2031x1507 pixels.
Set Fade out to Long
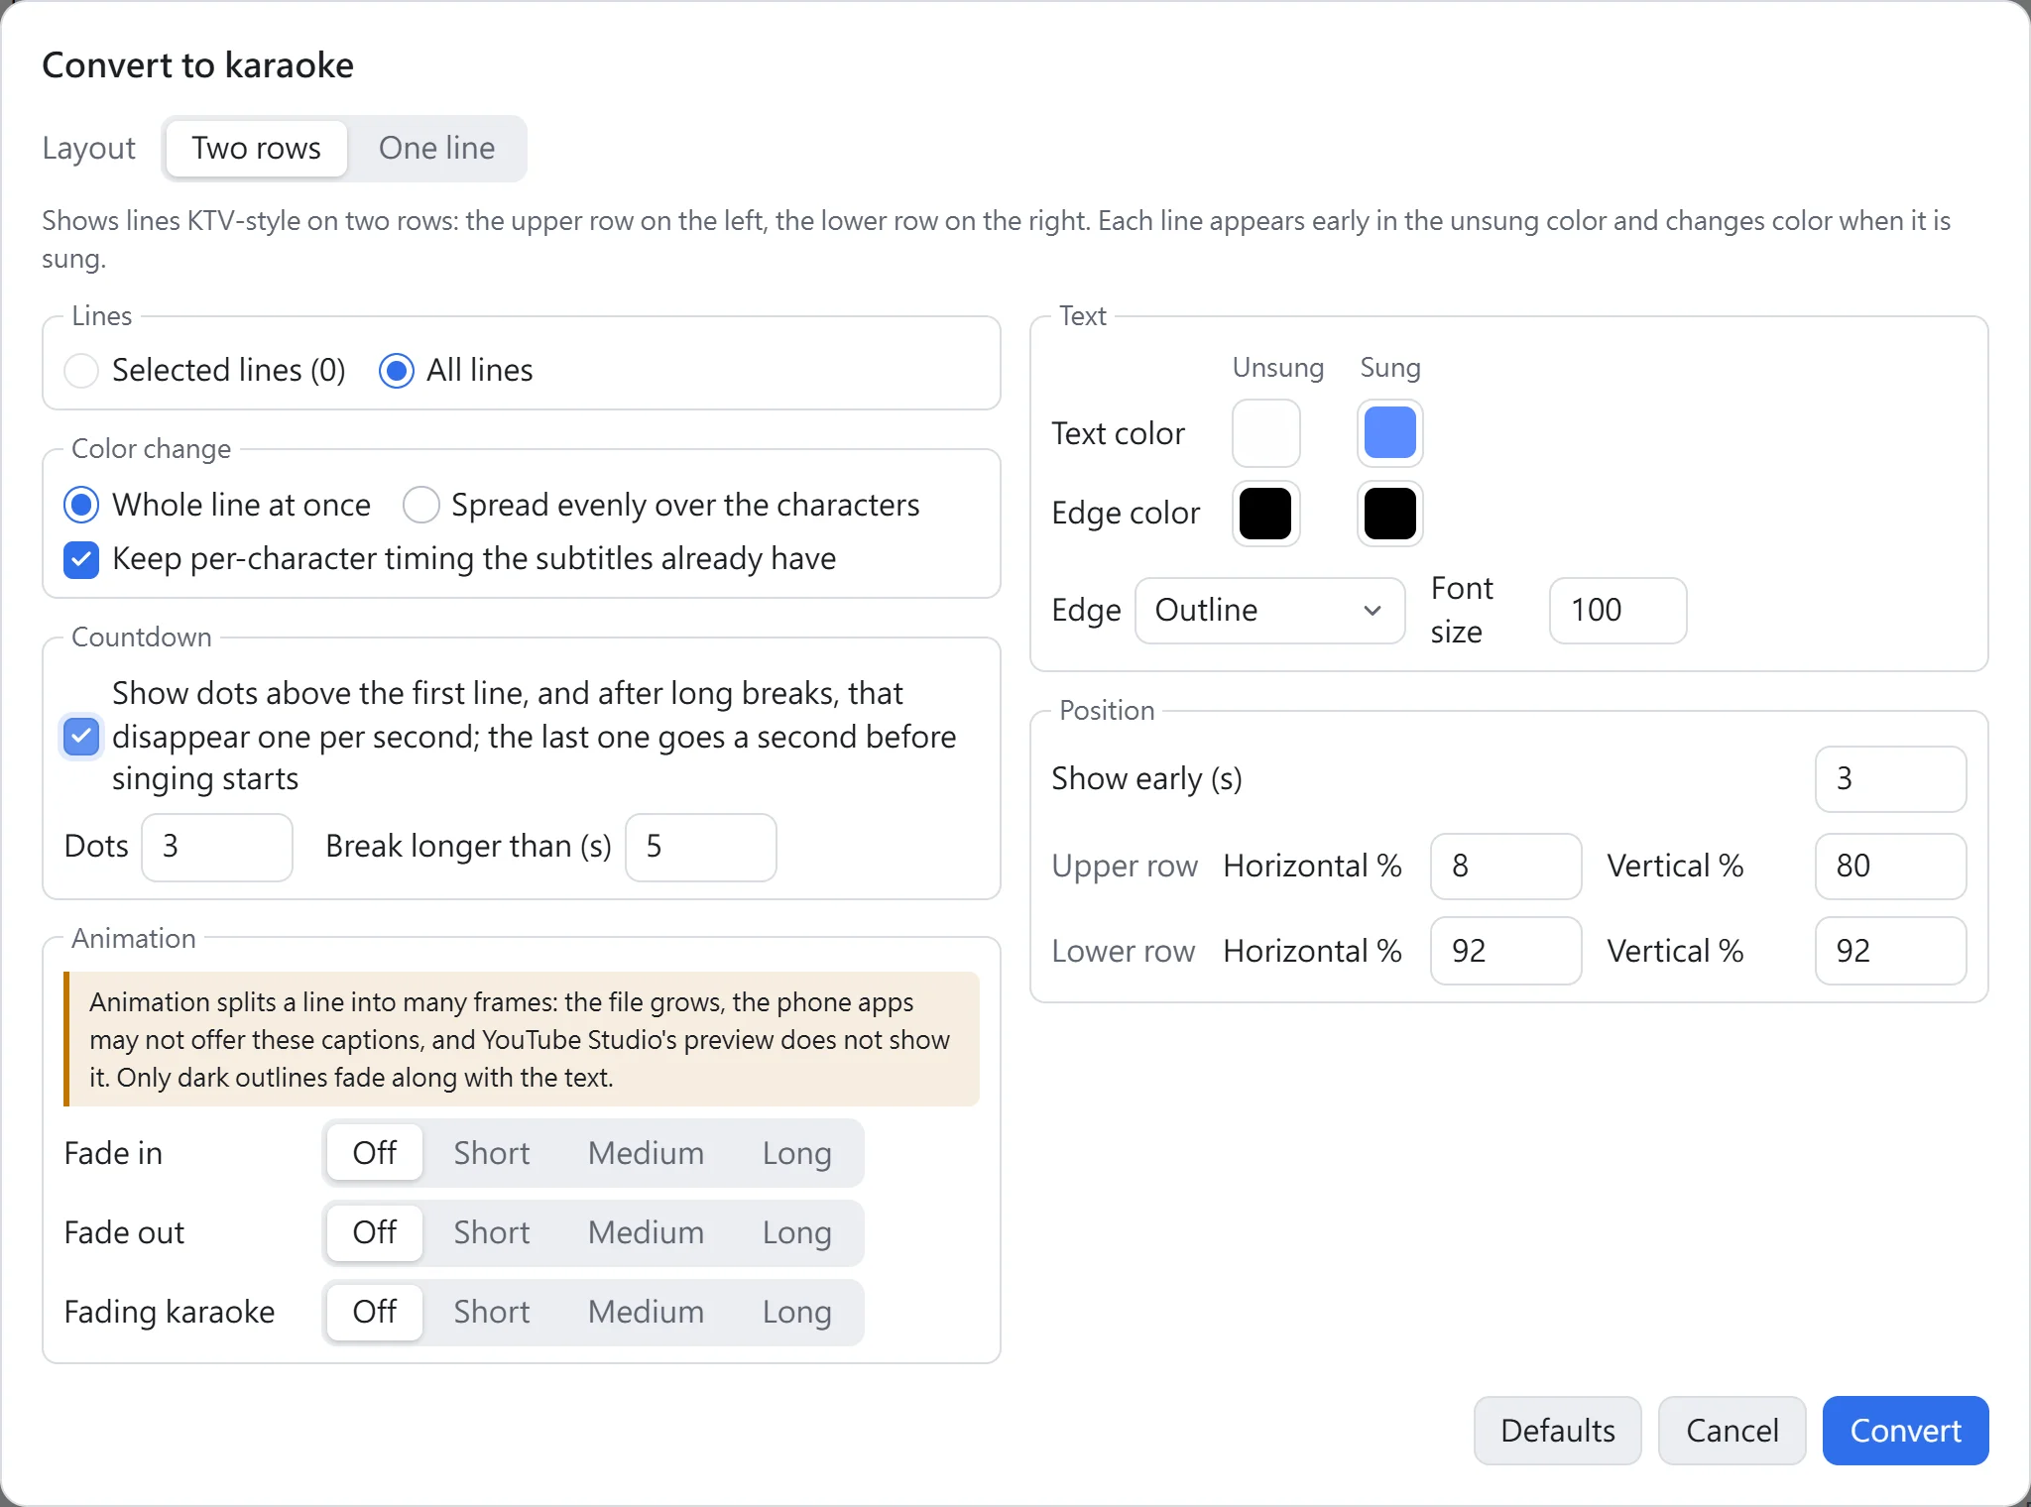click(x=796, y=1232)
